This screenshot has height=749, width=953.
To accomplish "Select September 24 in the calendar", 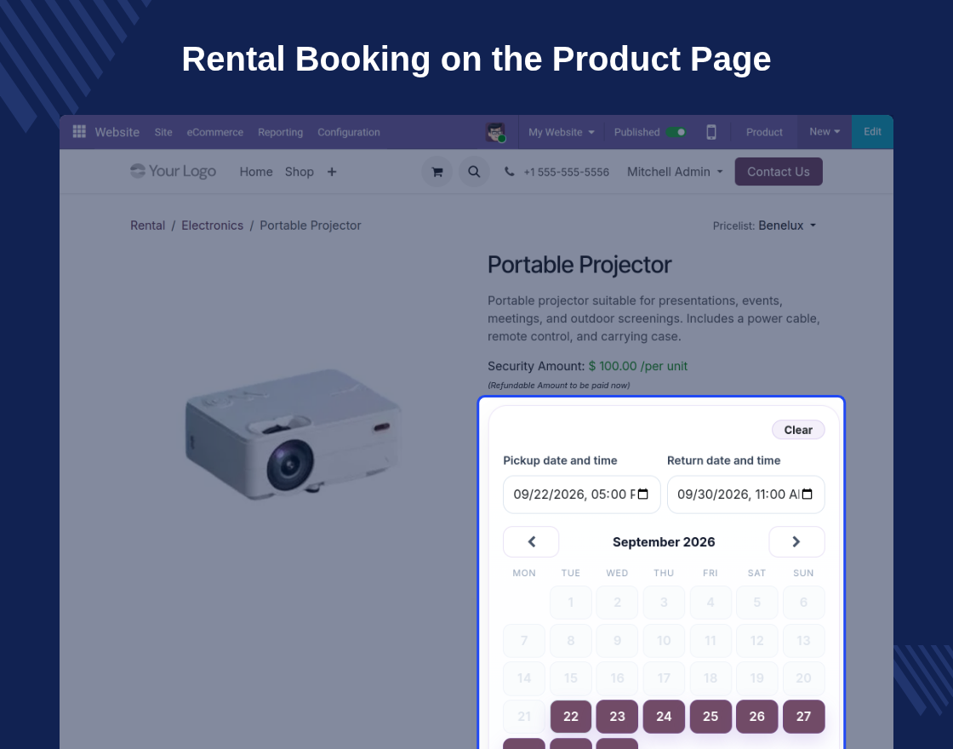I will [x=664, y=716].
